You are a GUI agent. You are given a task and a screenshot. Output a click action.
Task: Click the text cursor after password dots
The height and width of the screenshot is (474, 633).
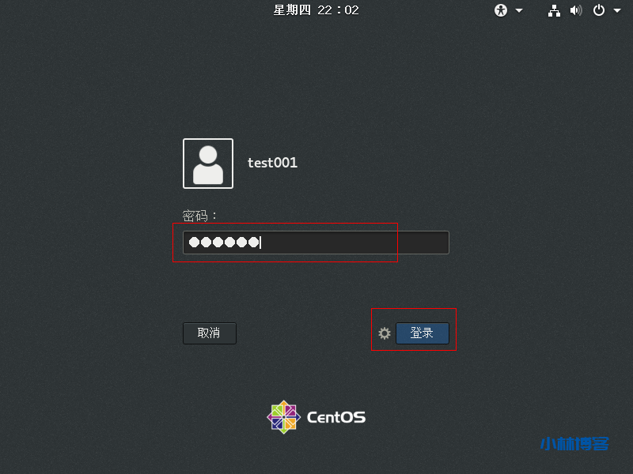tap(260, 243)
